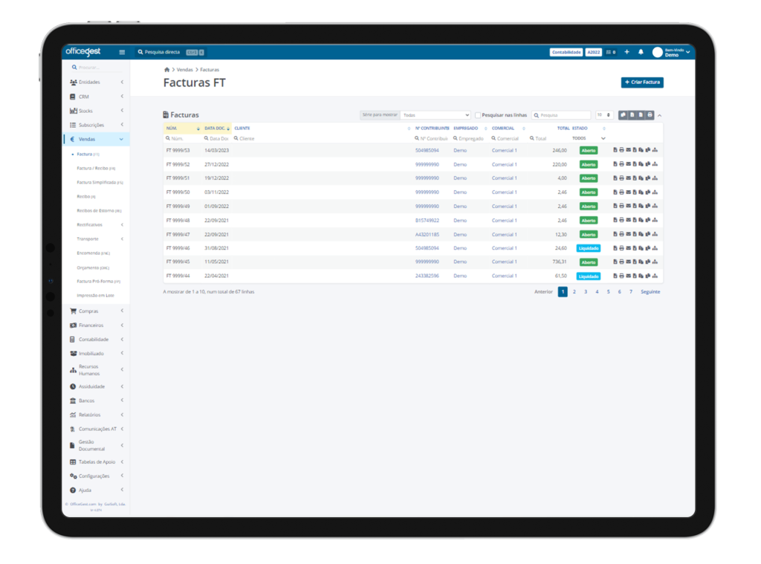Change rows per page stepper
The height and width of the screenshot is (564, 761).
(x=603, y=115)
